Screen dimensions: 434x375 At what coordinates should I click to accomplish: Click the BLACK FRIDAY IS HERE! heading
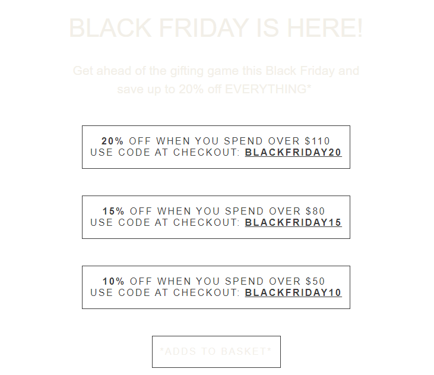(216, 28)
